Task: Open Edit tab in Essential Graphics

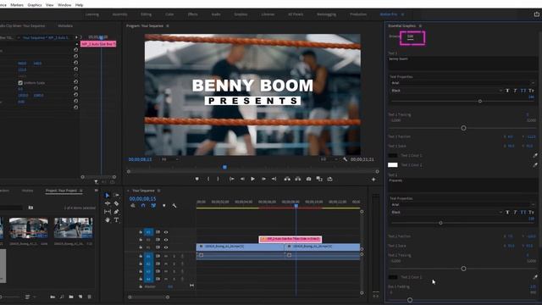Action: click(x=410, y=36)
